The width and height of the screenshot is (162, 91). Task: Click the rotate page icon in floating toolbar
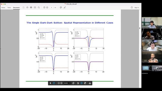coord(73,83)
